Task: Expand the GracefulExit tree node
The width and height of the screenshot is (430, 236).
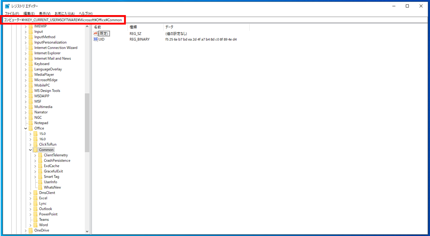Action: click(x=35, y=171)
